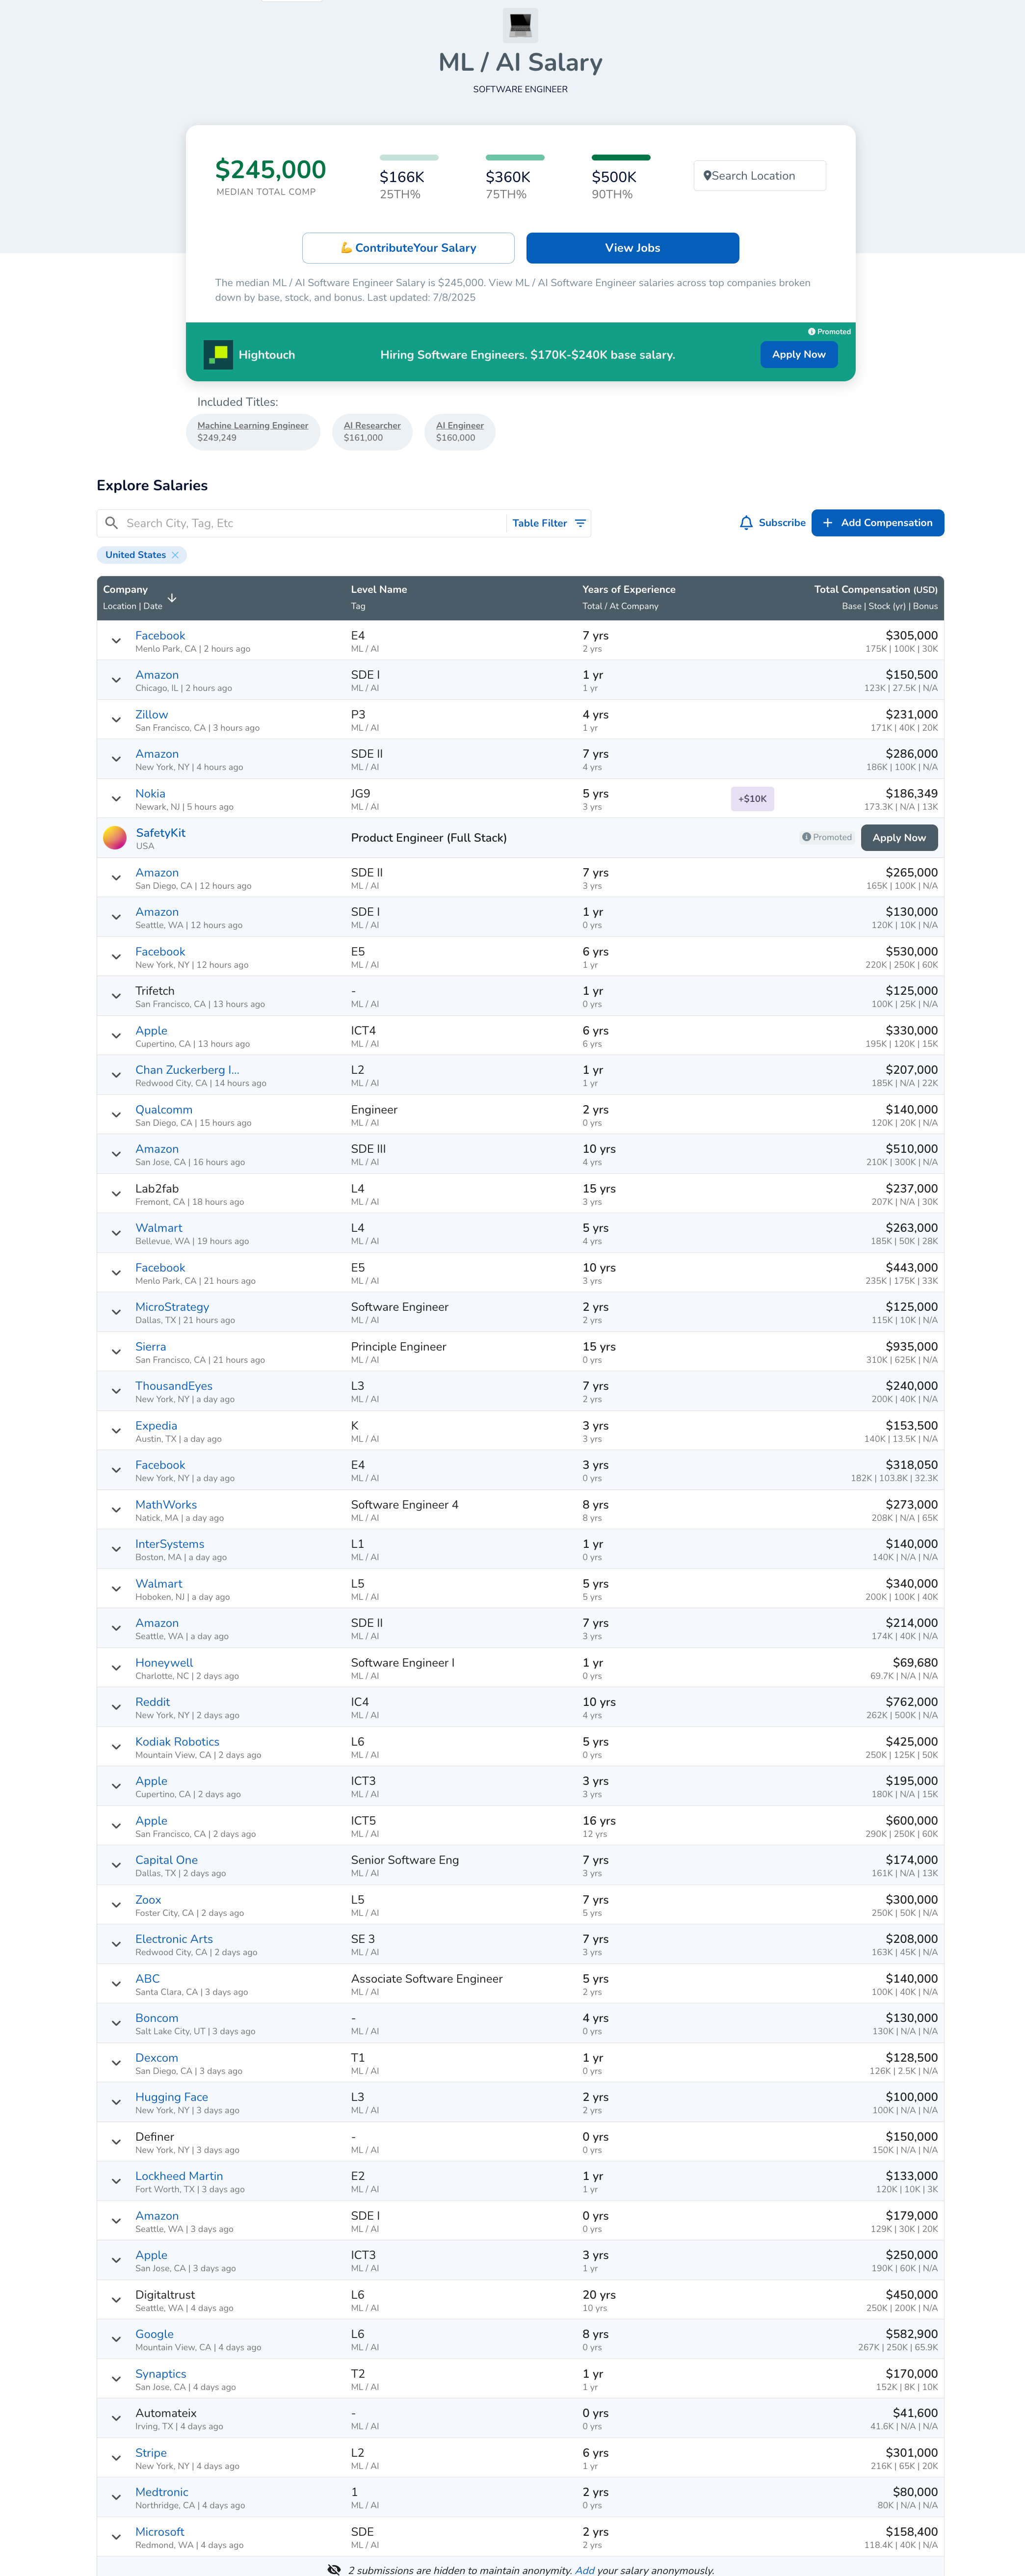Open the Dexcom company link
The height and width of the screenshot is (2576, 1025).
point(157,2058)
